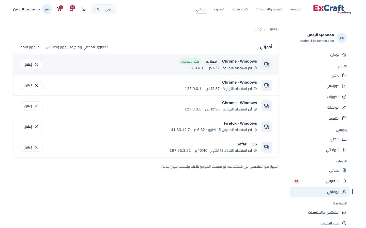Open طلباتي in the sidebar
The height and width of the screenshot is (228, 366).
coord(320,170)
